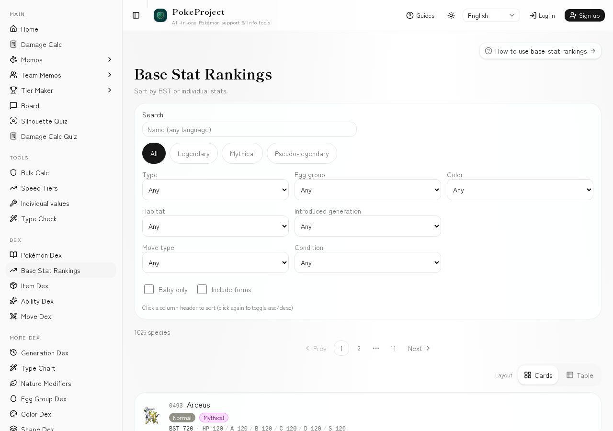The image size is (613, 431).
Task: Open the Color dropdown
Action: 520,190
